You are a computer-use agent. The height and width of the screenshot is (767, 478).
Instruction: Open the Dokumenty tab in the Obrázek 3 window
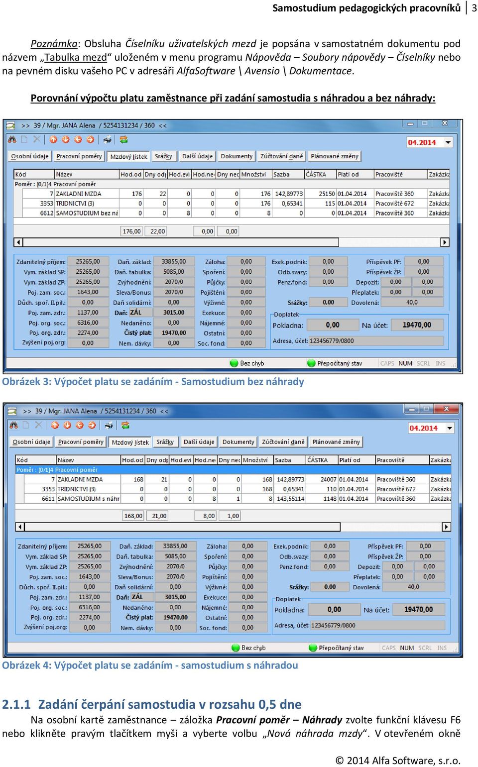237,156
